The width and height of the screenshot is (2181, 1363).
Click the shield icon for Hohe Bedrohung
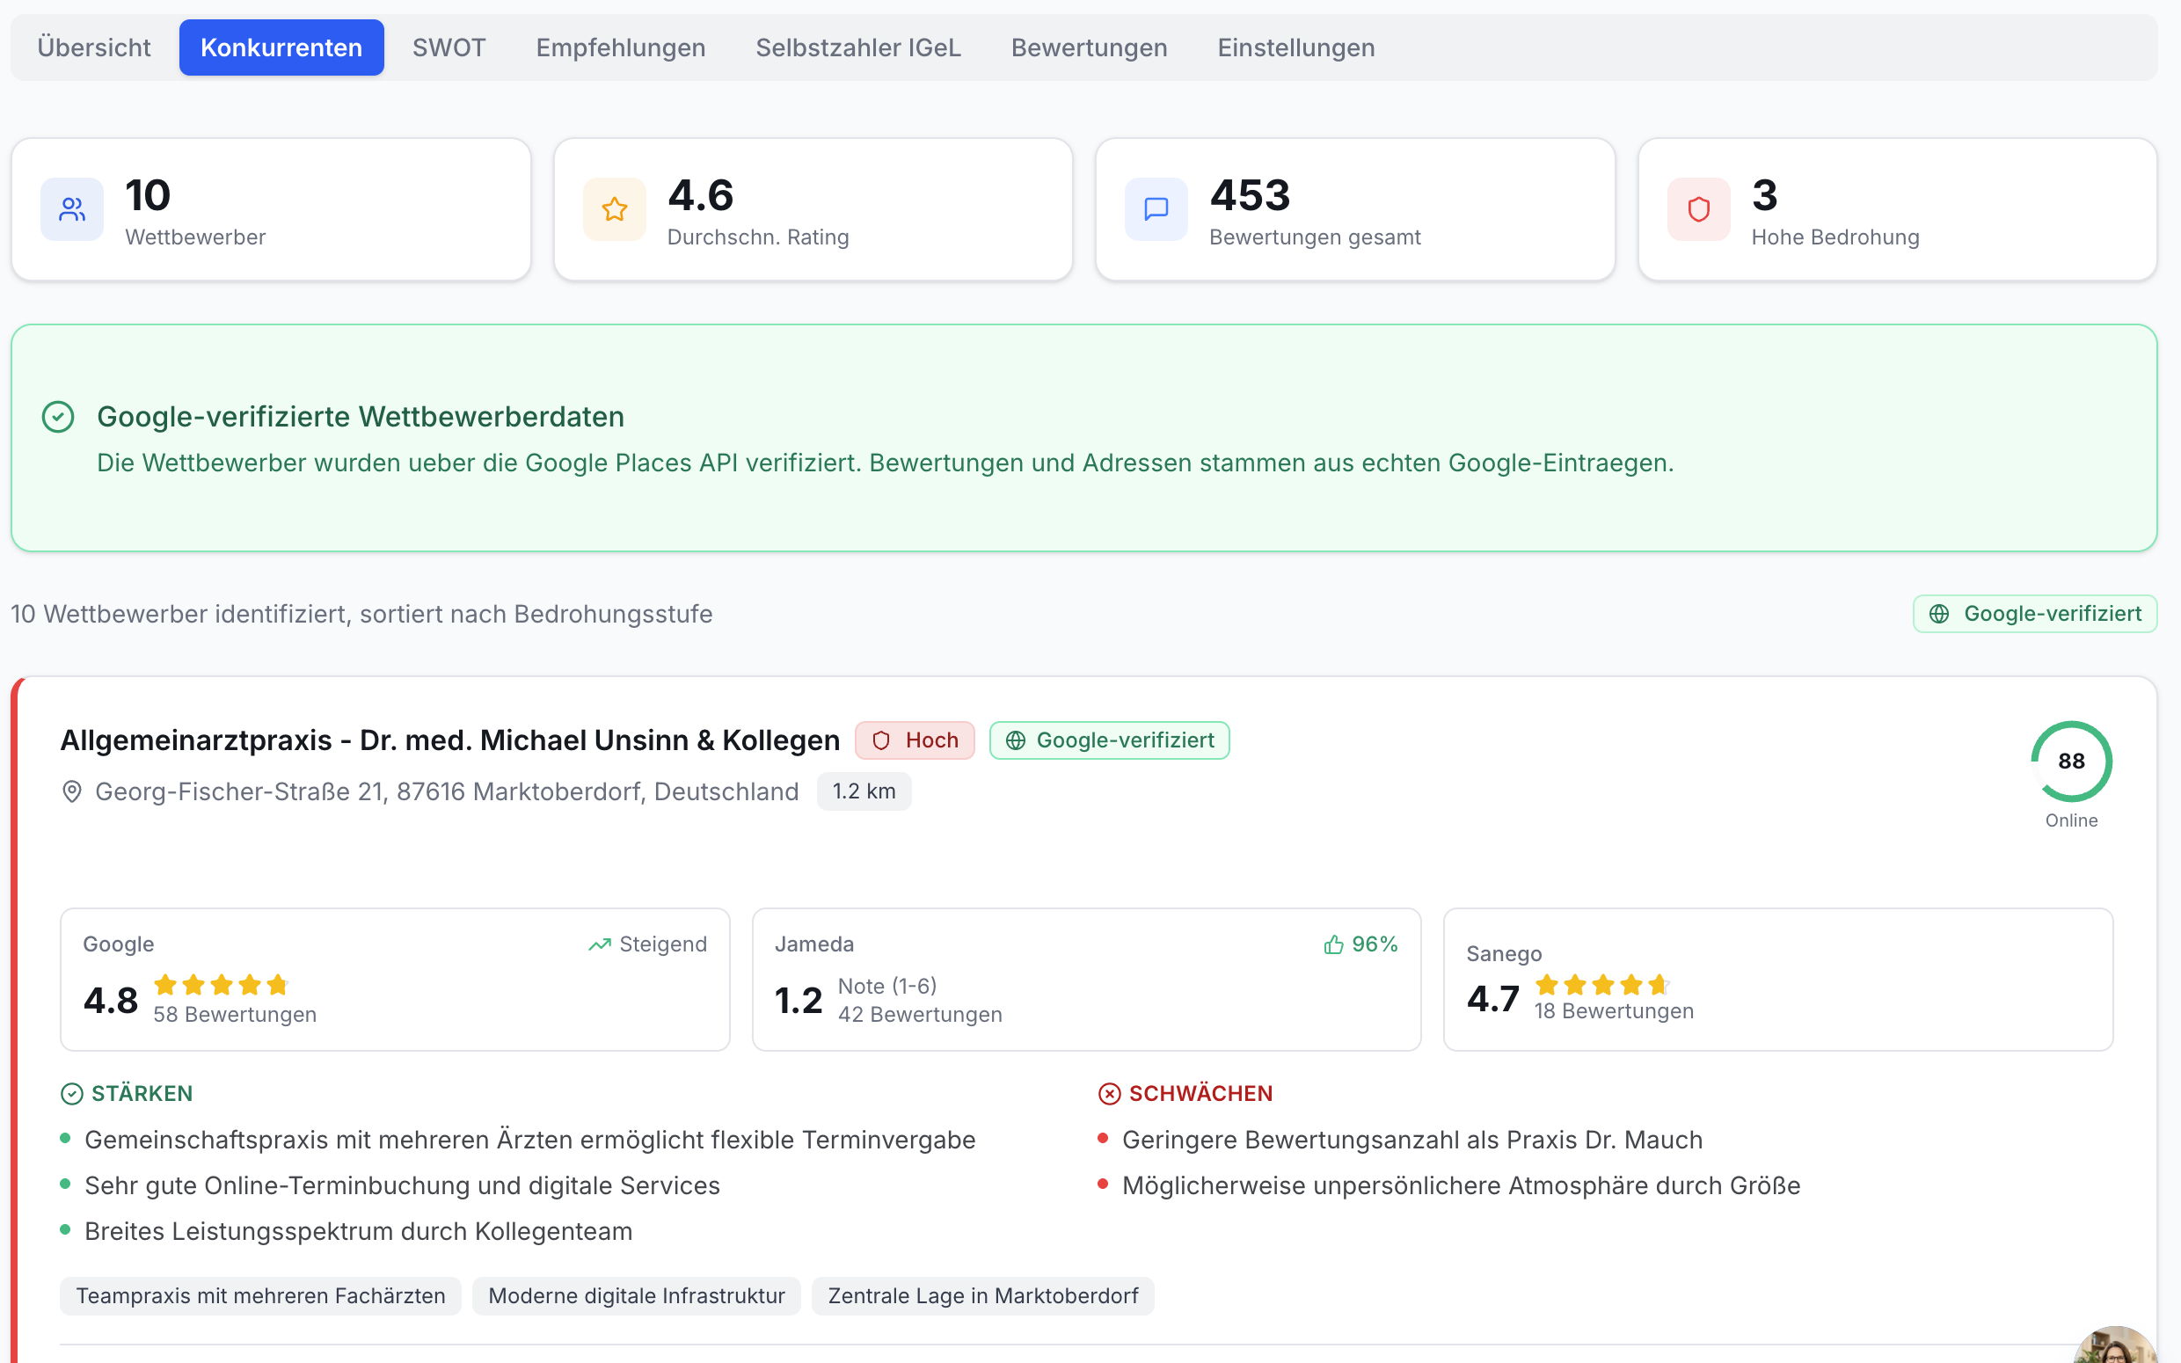coord(1699,209)
